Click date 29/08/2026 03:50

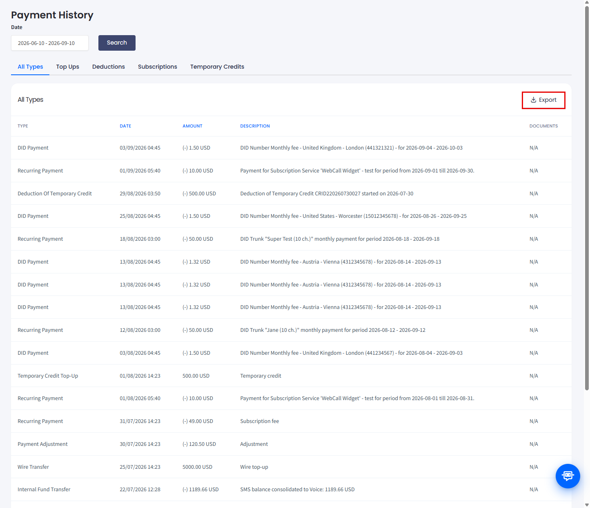[x=140, y=194]
